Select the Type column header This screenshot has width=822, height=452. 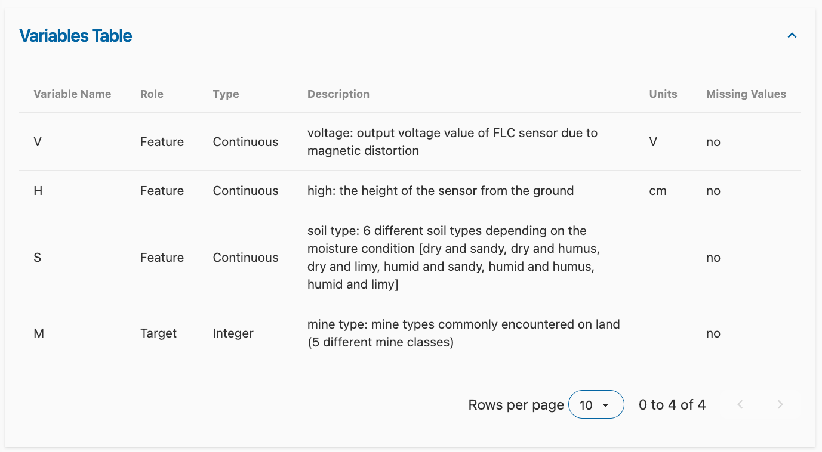click(226, 94)
